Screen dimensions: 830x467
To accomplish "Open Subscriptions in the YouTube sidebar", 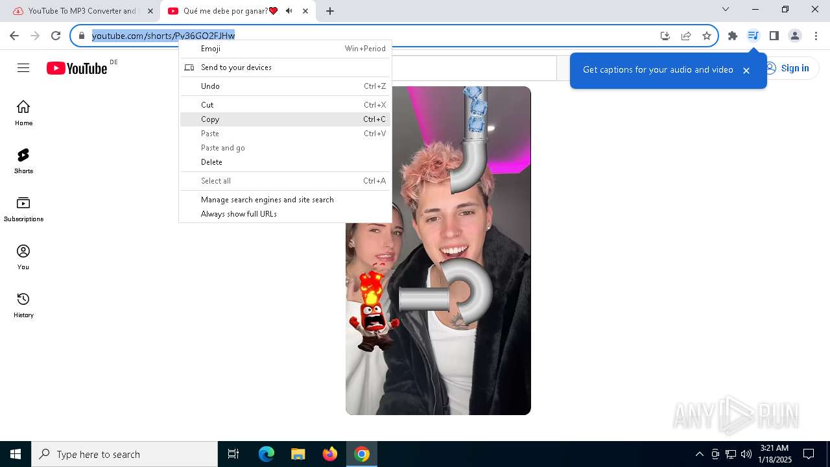I will (x=23, y=209).
